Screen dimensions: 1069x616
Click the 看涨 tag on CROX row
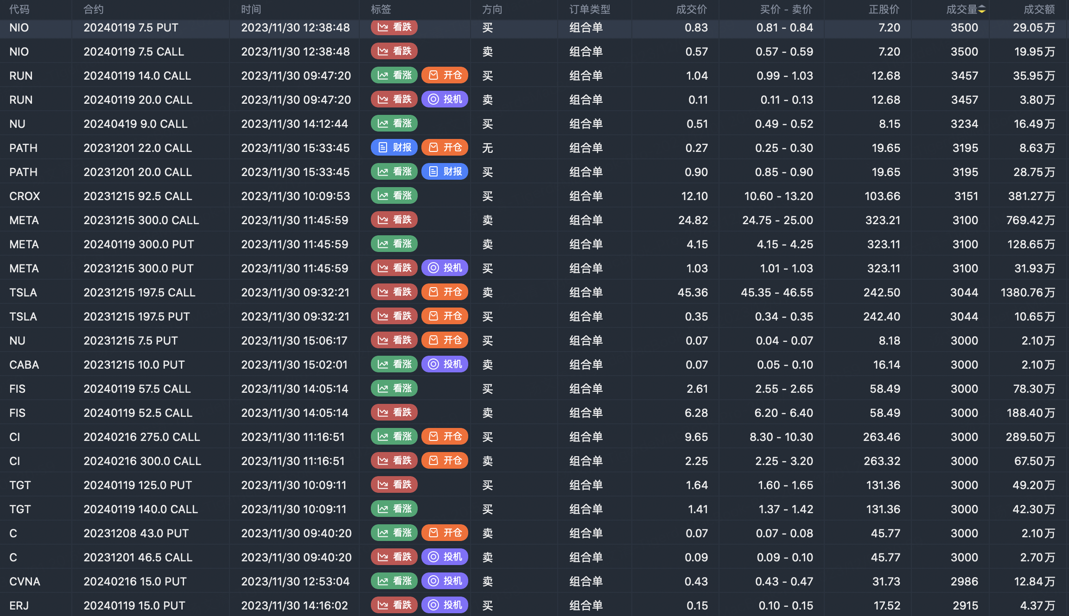(x=394, y=196)
